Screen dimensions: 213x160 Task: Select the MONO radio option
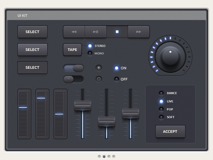pyautogui.click(x=90, y=53)
